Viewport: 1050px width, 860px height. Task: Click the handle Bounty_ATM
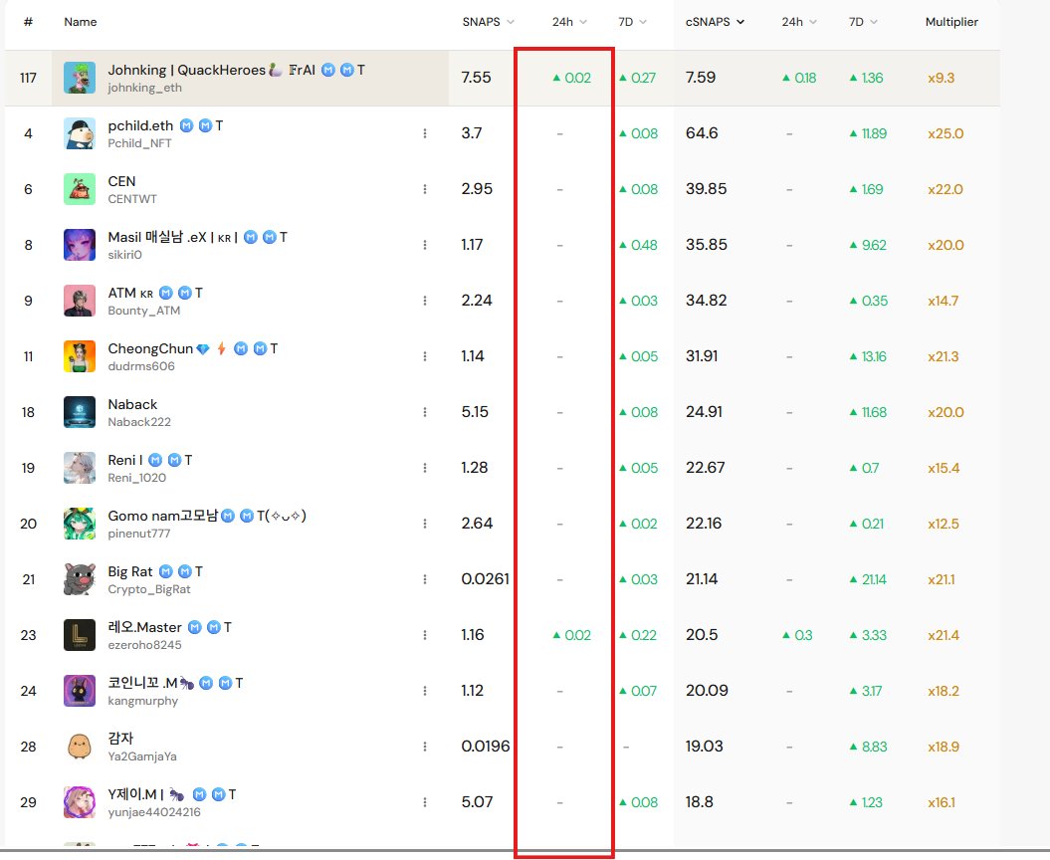coord(144,311)
